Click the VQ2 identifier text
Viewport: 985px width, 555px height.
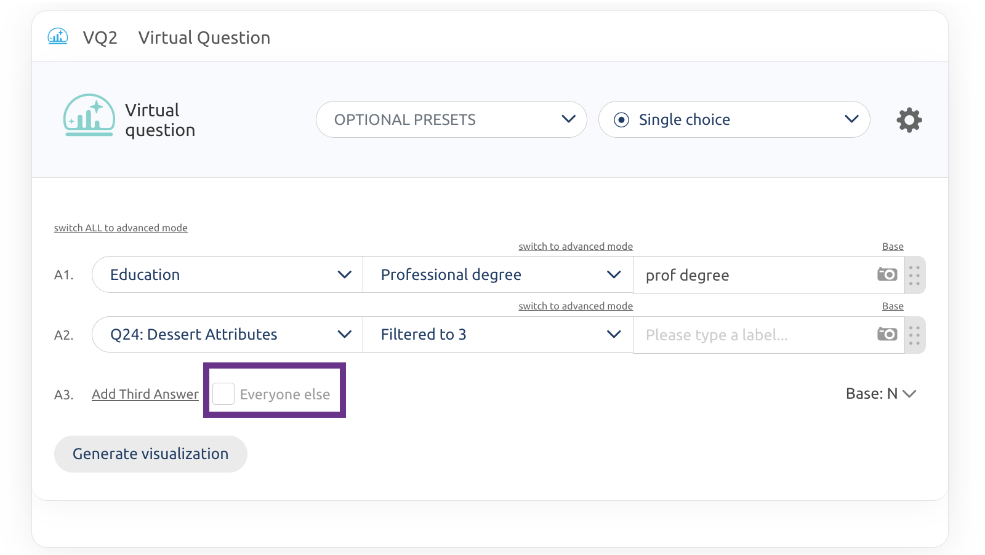point(100,38)
